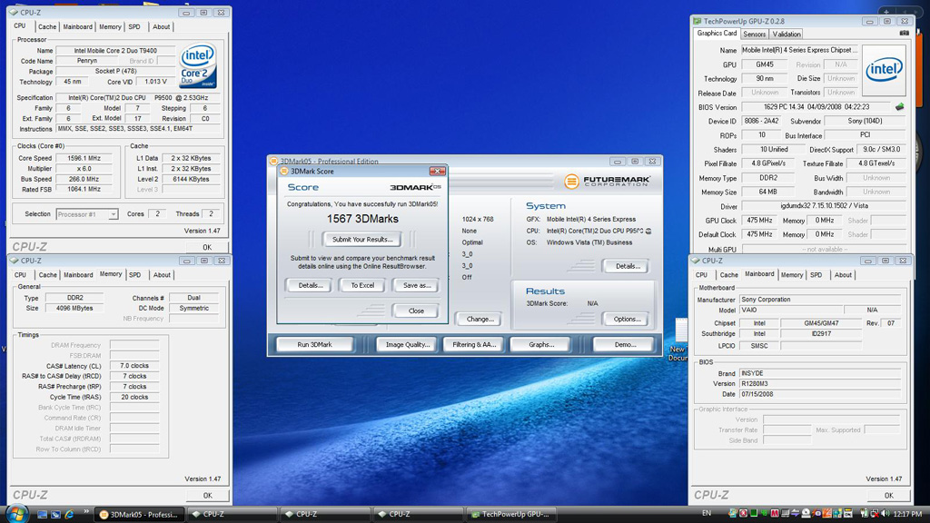Click GPU-Z Subvendor field Sony (104D)
The image size is (930, 523).
point(865,121)
